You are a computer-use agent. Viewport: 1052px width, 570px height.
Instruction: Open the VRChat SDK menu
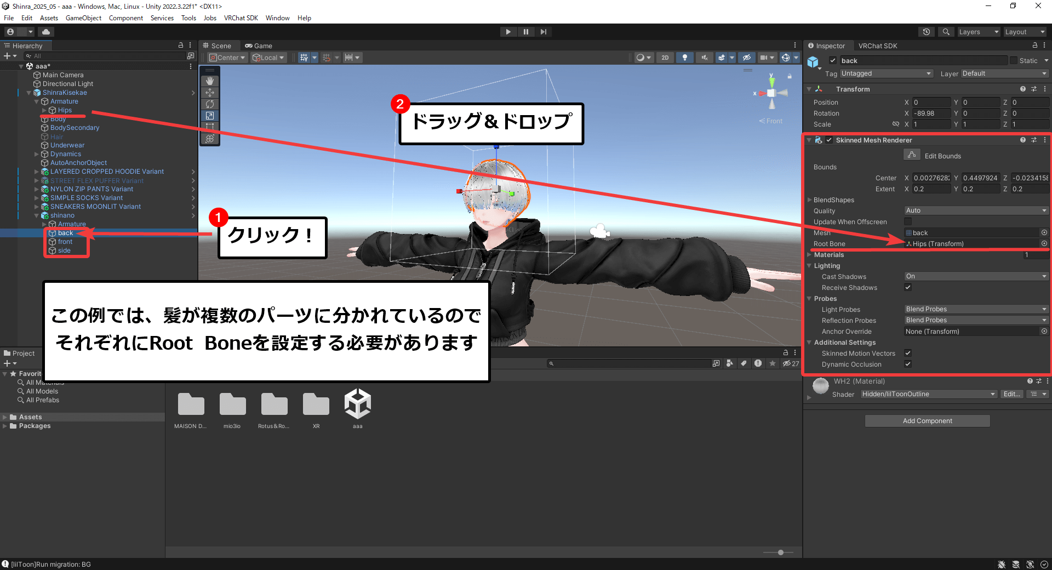pos(241,18)
